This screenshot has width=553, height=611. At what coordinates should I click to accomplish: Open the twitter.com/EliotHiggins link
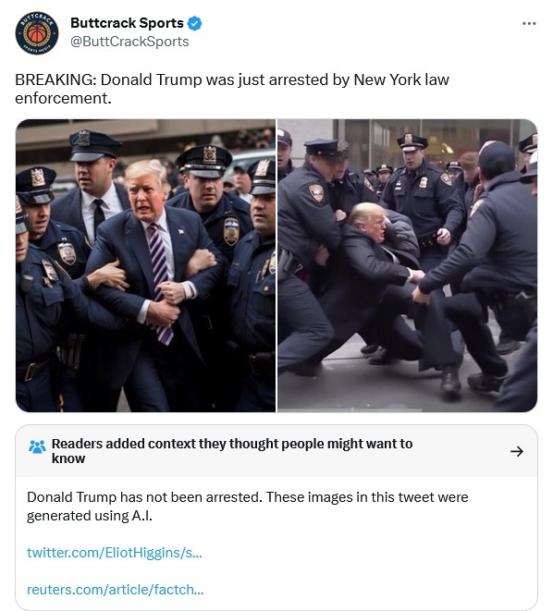(114, 553)
